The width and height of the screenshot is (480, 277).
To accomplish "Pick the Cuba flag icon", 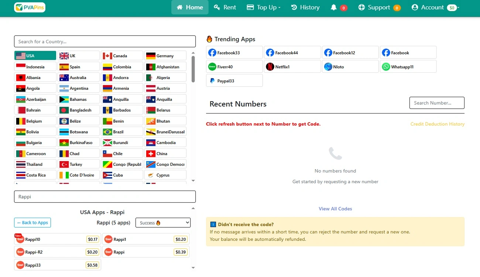I will coord(107,175).
